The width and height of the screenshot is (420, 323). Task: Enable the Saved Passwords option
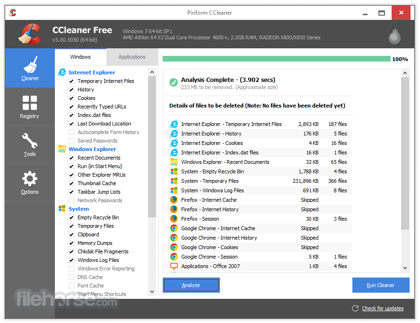tap(72, 141)
